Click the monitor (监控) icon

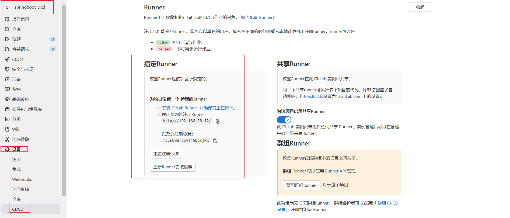tap(7, 89)
